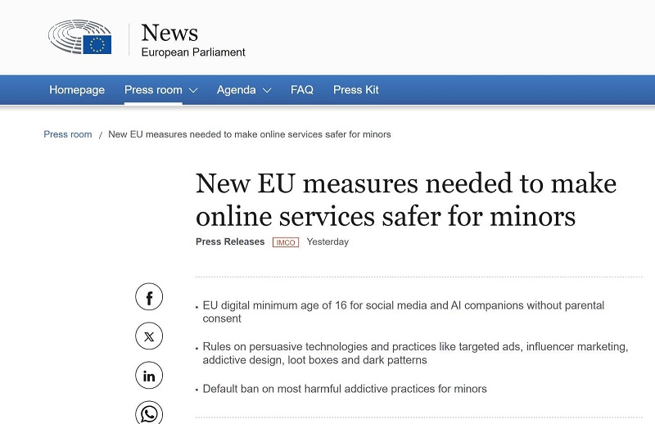Screen dimensions: 655x424
Task: Click the article headline about minors
Action: pos(405,199)
